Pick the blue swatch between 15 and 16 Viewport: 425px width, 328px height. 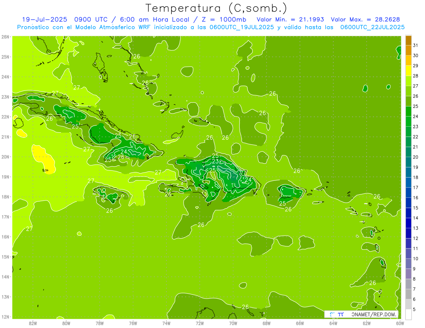(408, 203)
